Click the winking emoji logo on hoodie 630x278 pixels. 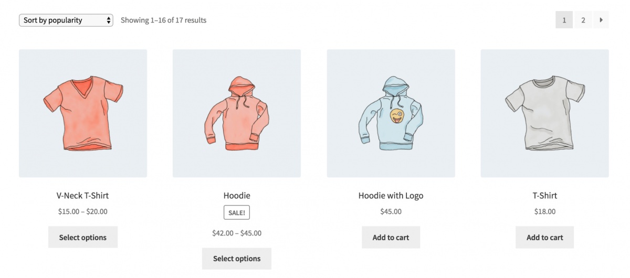398,116
